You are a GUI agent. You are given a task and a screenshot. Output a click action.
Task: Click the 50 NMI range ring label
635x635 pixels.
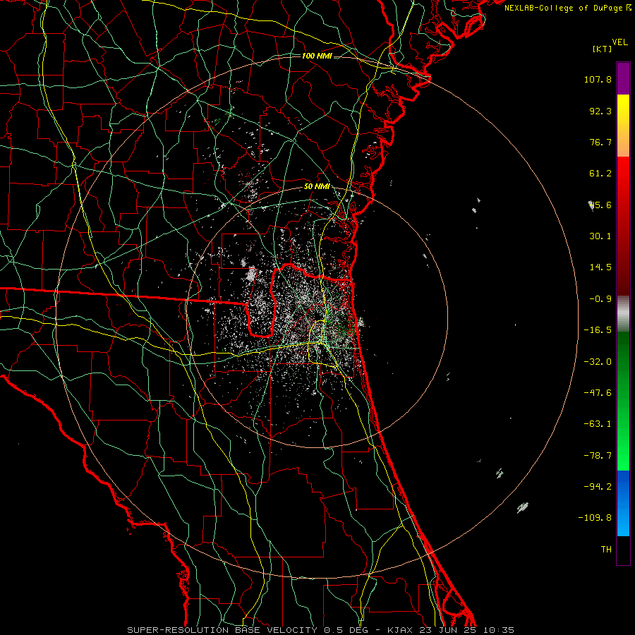317,186
